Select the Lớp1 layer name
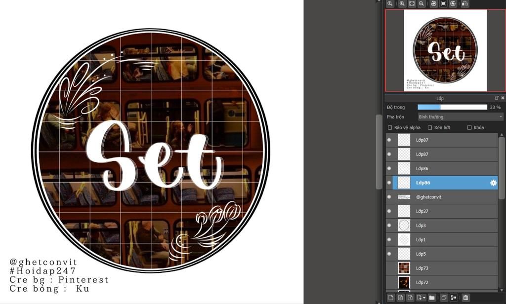Screen dimensions: 506x304 coord(421,239)
